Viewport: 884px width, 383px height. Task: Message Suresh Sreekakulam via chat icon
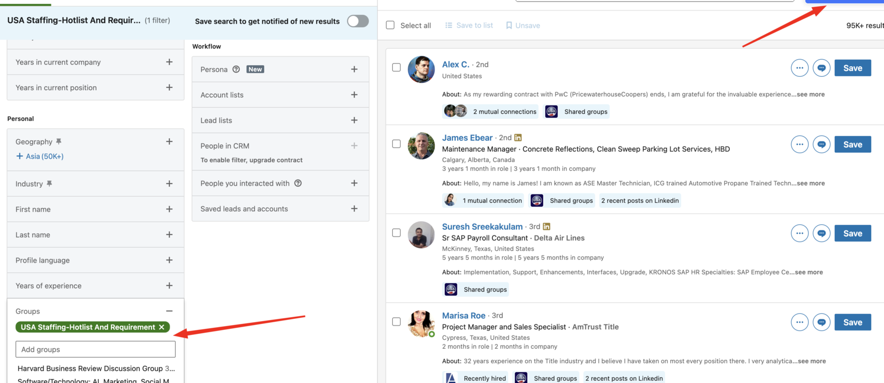pyautogui.click(x=822, y=233)
